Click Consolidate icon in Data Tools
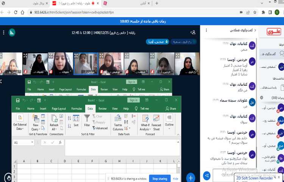Screen dimensions: 284x182 134,116
